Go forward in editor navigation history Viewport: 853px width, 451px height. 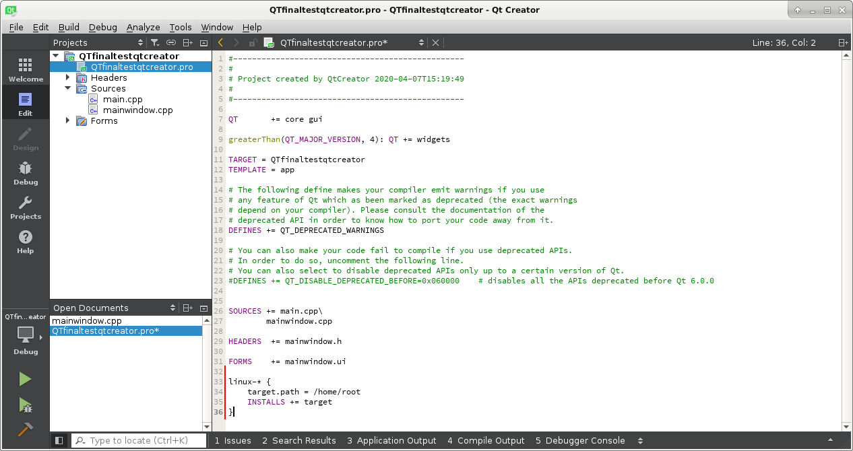(236, 42)
